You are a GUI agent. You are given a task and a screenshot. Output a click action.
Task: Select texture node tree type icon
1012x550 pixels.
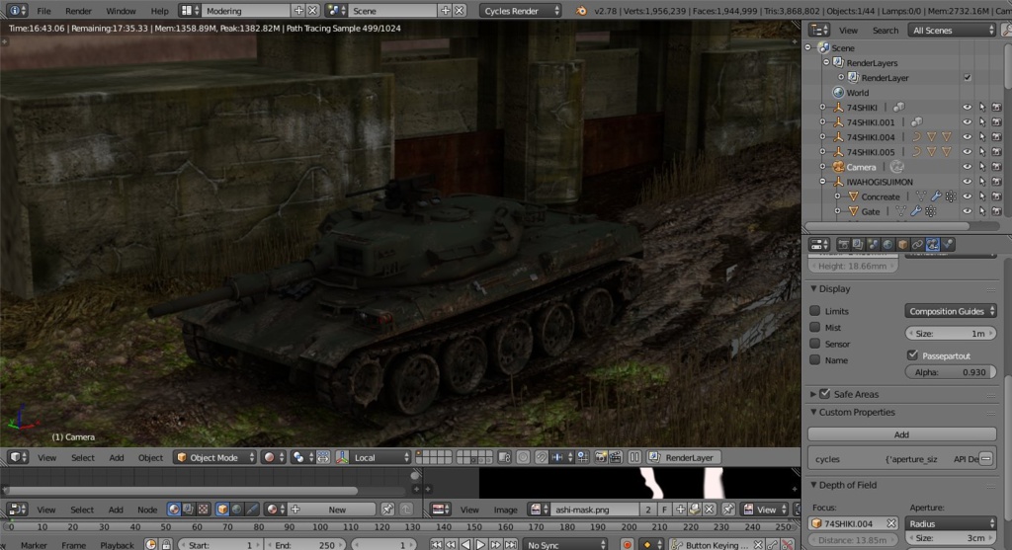(203, 510)
